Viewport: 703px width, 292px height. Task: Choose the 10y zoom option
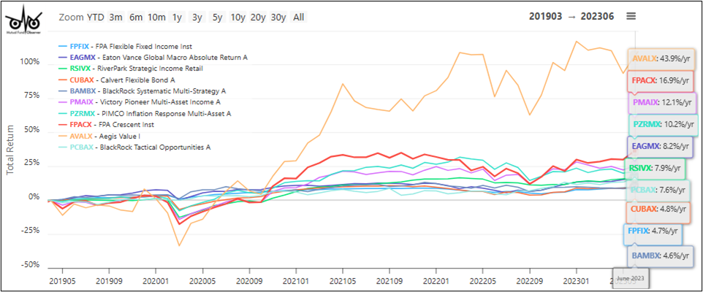(x=237, y=17)
